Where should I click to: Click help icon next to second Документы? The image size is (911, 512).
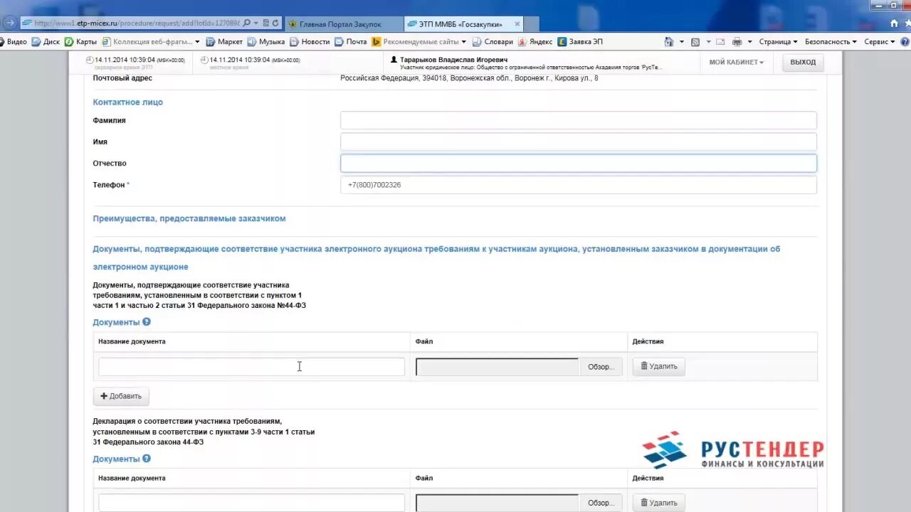(147, 459)
